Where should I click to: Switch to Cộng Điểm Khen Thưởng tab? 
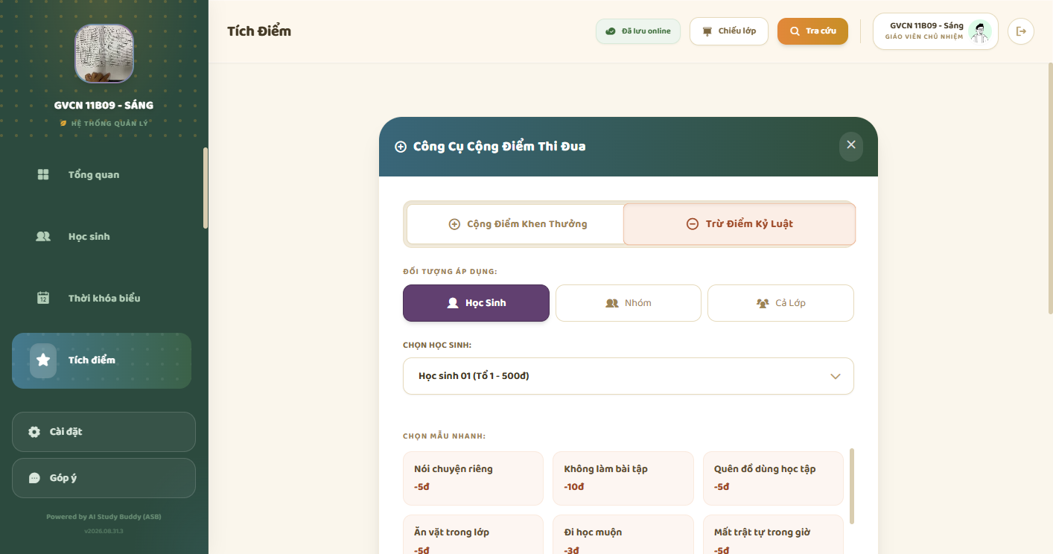[515, 224]
